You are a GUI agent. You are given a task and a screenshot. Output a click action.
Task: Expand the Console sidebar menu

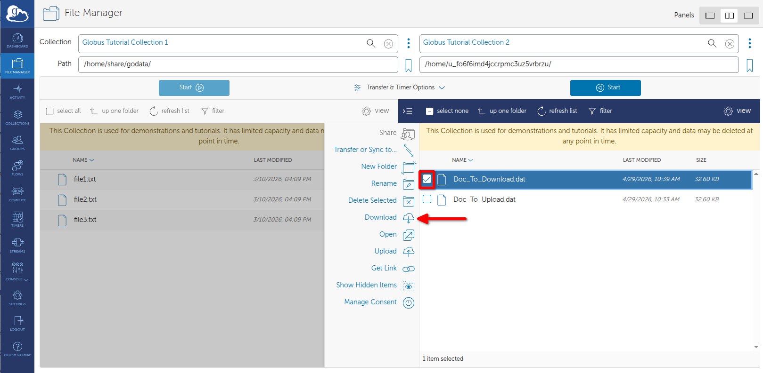(x=17, y=271)
